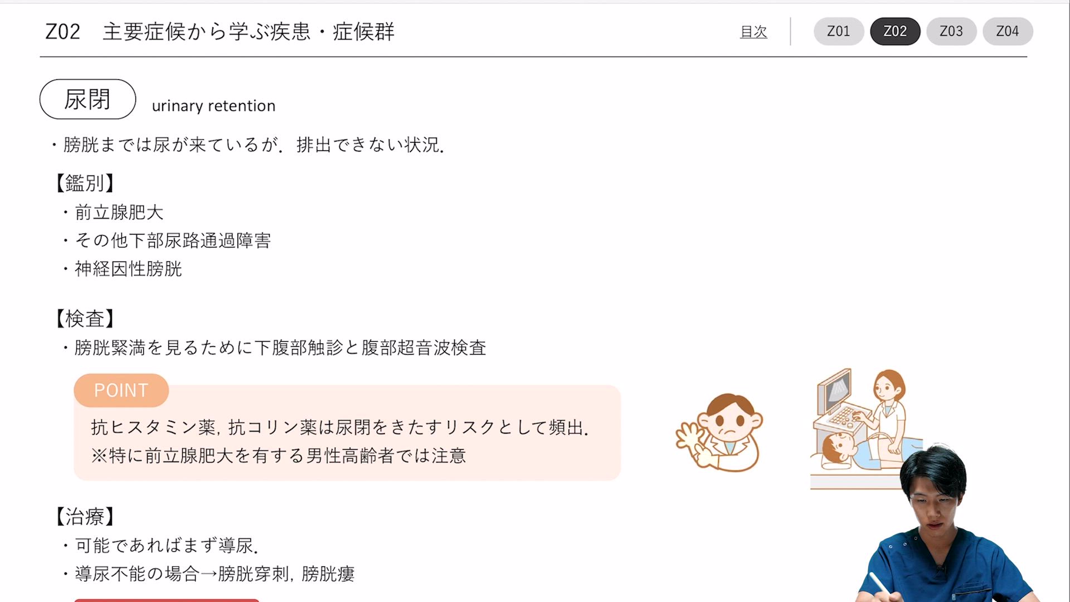Open the Z01 section tab

click(839, 31)
